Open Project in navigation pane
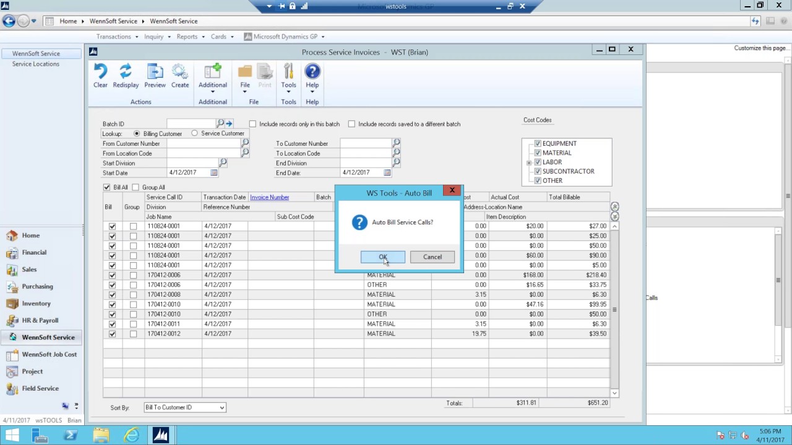 coord(32,371)
